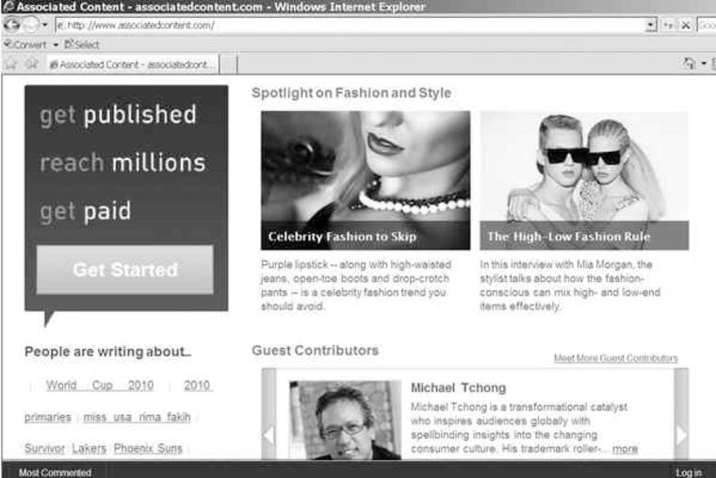Click the Log in link
Image resolution: width=716 pixels, height=478 pixels.
(x=688, y=471)
